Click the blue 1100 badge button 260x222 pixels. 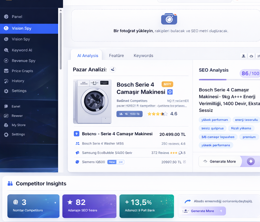click(x=129, y=114)
